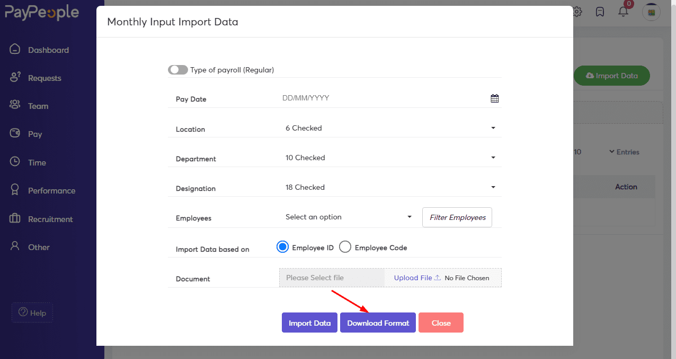Screen dimensions: 676x359
Task: Click the notifications bell icon
Action: [623, 12]
